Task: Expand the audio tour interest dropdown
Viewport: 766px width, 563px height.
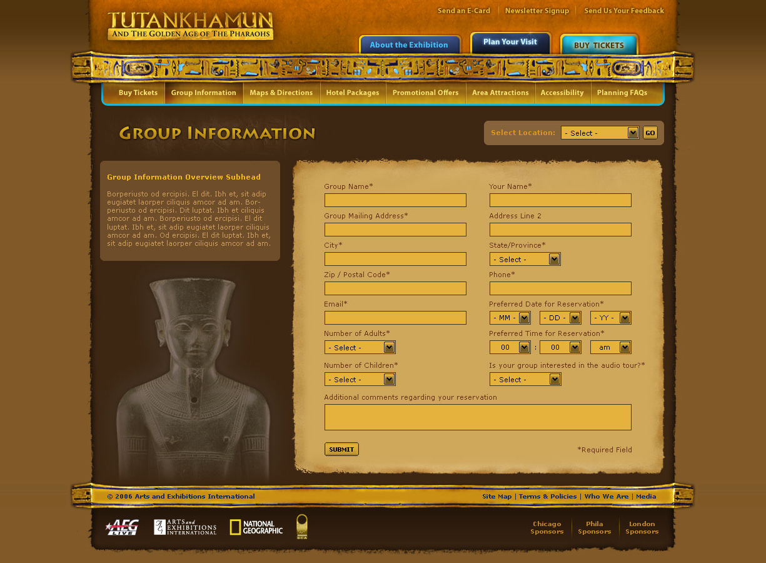Action: (525, 379)
